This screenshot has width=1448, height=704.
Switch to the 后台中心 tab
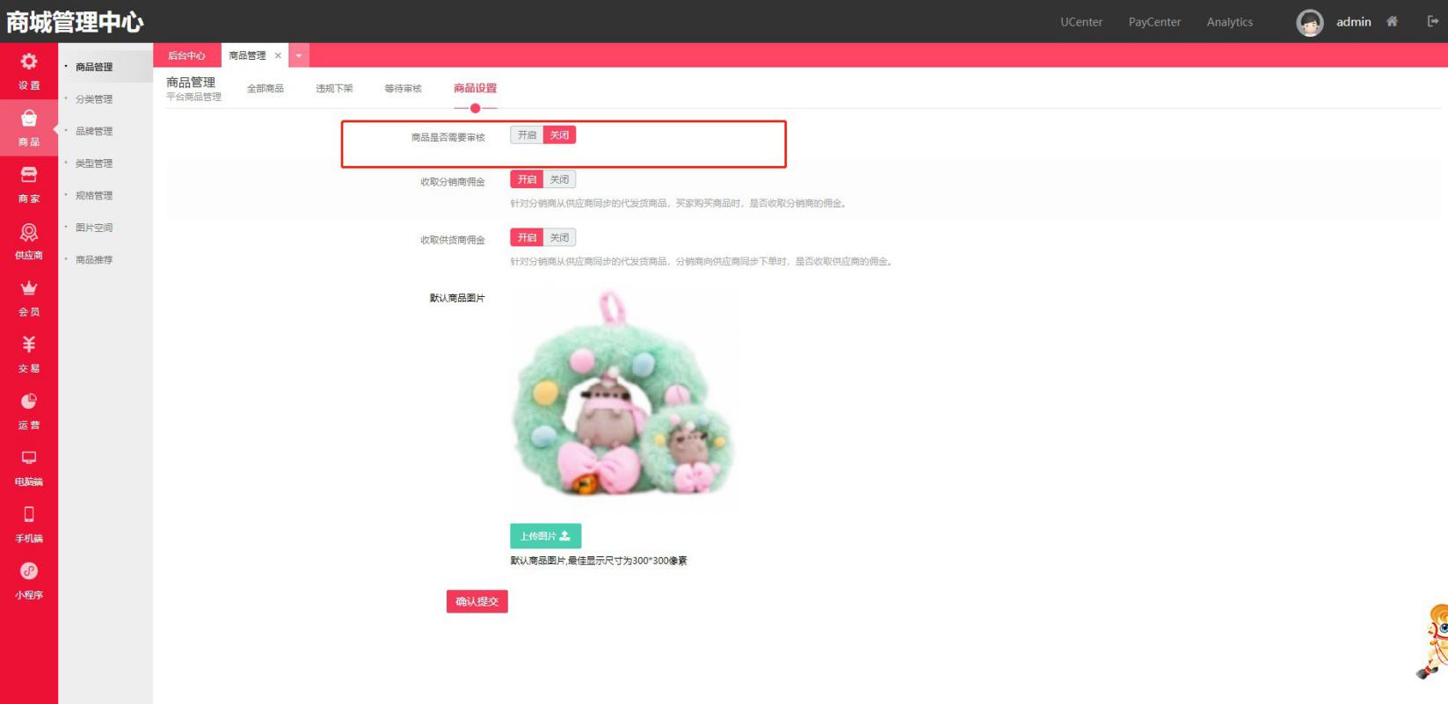[186, 55]
